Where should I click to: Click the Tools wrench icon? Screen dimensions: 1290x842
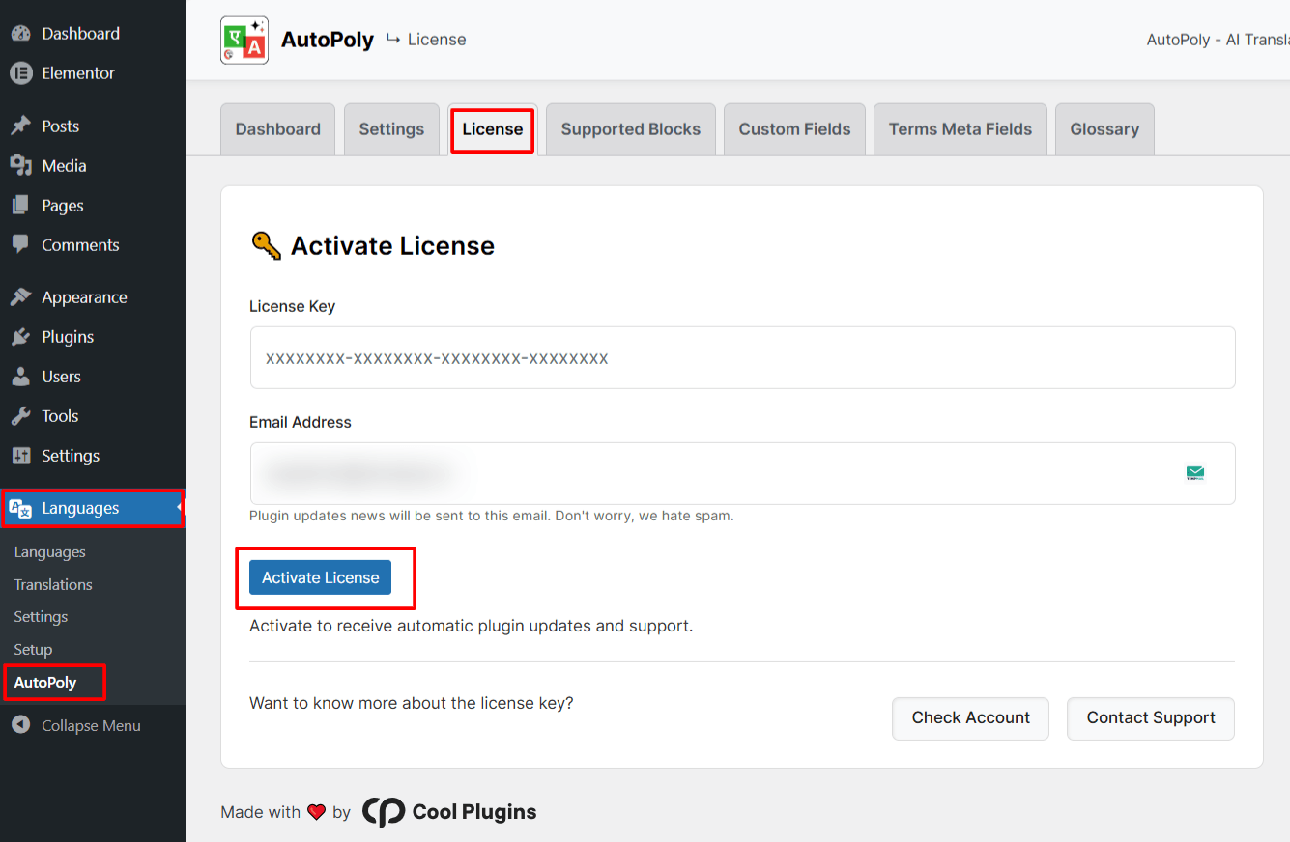20,416
